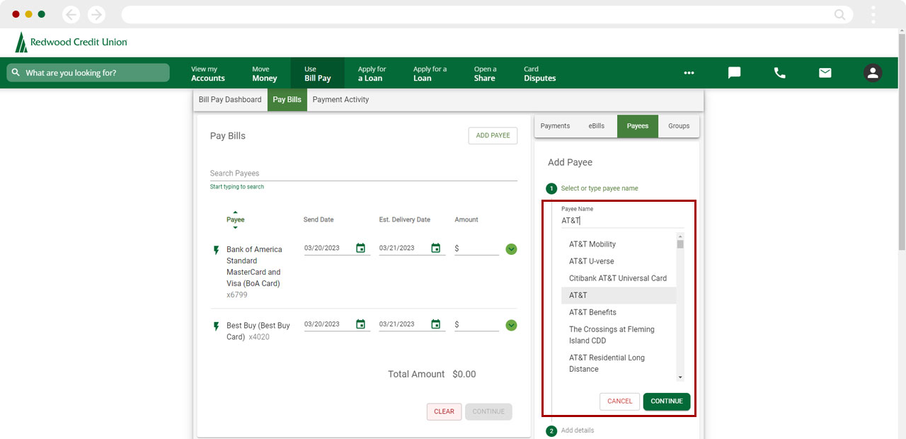The width and height of the screenshot is (906, 439).
Task: Select AT&T Mobility from payee suggestions
Action: tap(619, 244)
